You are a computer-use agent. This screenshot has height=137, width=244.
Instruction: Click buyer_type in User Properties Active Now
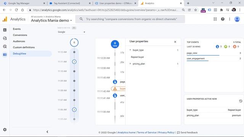[x=192, y=110]
